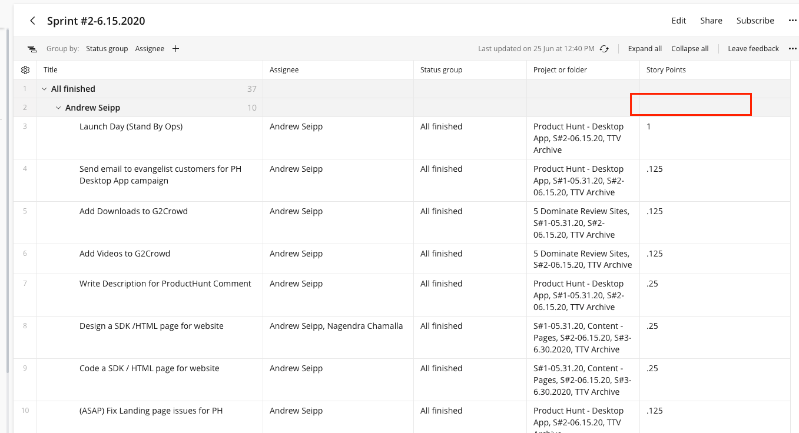Image resolution: width=799 pixels, height=433 pixels.
Task: Click the Edit menu item
Action: click(679, 21)
